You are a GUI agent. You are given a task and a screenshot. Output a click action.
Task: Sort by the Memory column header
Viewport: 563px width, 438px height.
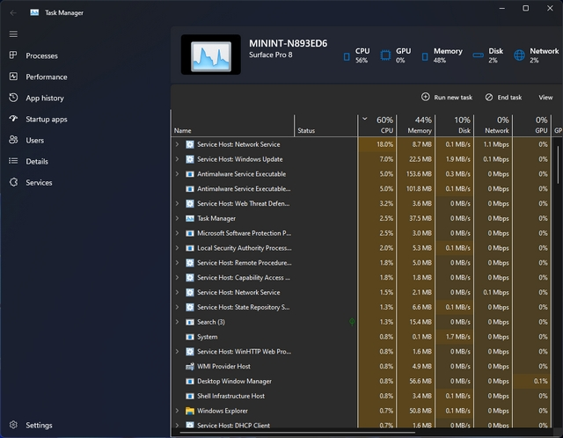(416, 126)
